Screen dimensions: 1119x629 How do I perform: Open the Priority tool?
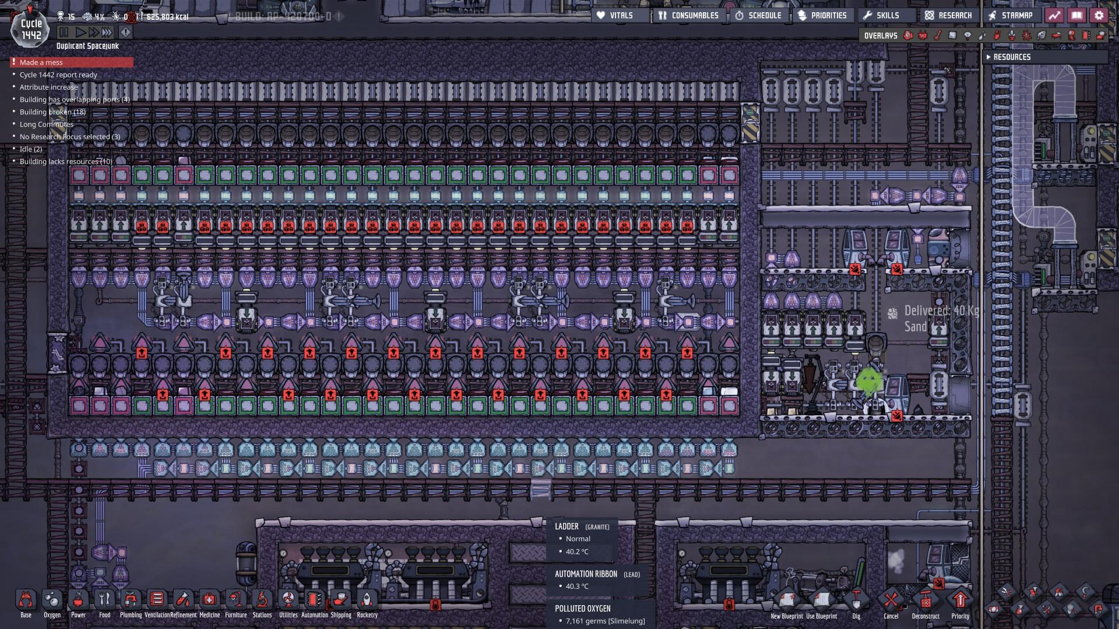coord(960,601)
